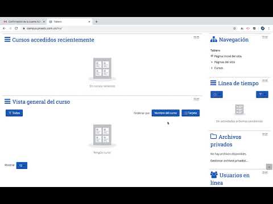Click the empty timeline placeholder image
The width and height of the screenshot is (273, 204).
click(x=239, y=109)
